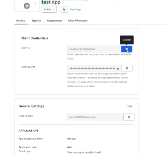Image resolution: width=167 pixels, height=156 pixels.
Task: Open the Assignments tab
Action: [x=54, y=20]
